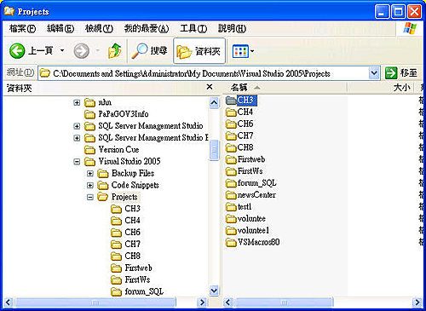Maximize the Projects window

(x=399, y=12)
